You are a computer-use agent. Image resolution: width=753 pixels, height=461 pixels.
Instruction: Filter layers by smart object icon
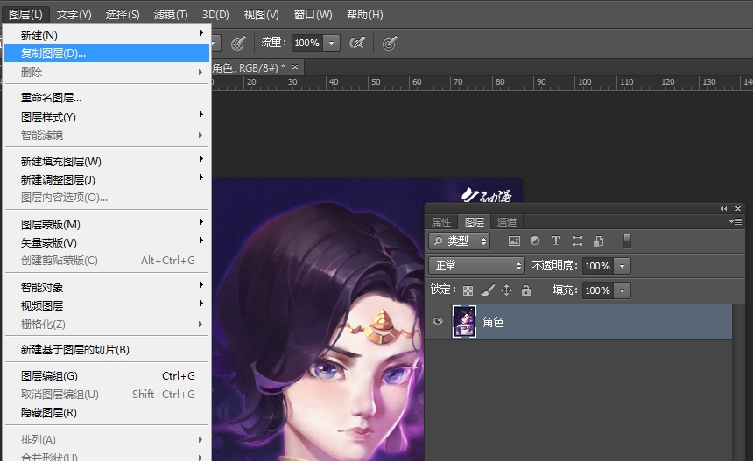click(x=599, y=241)
